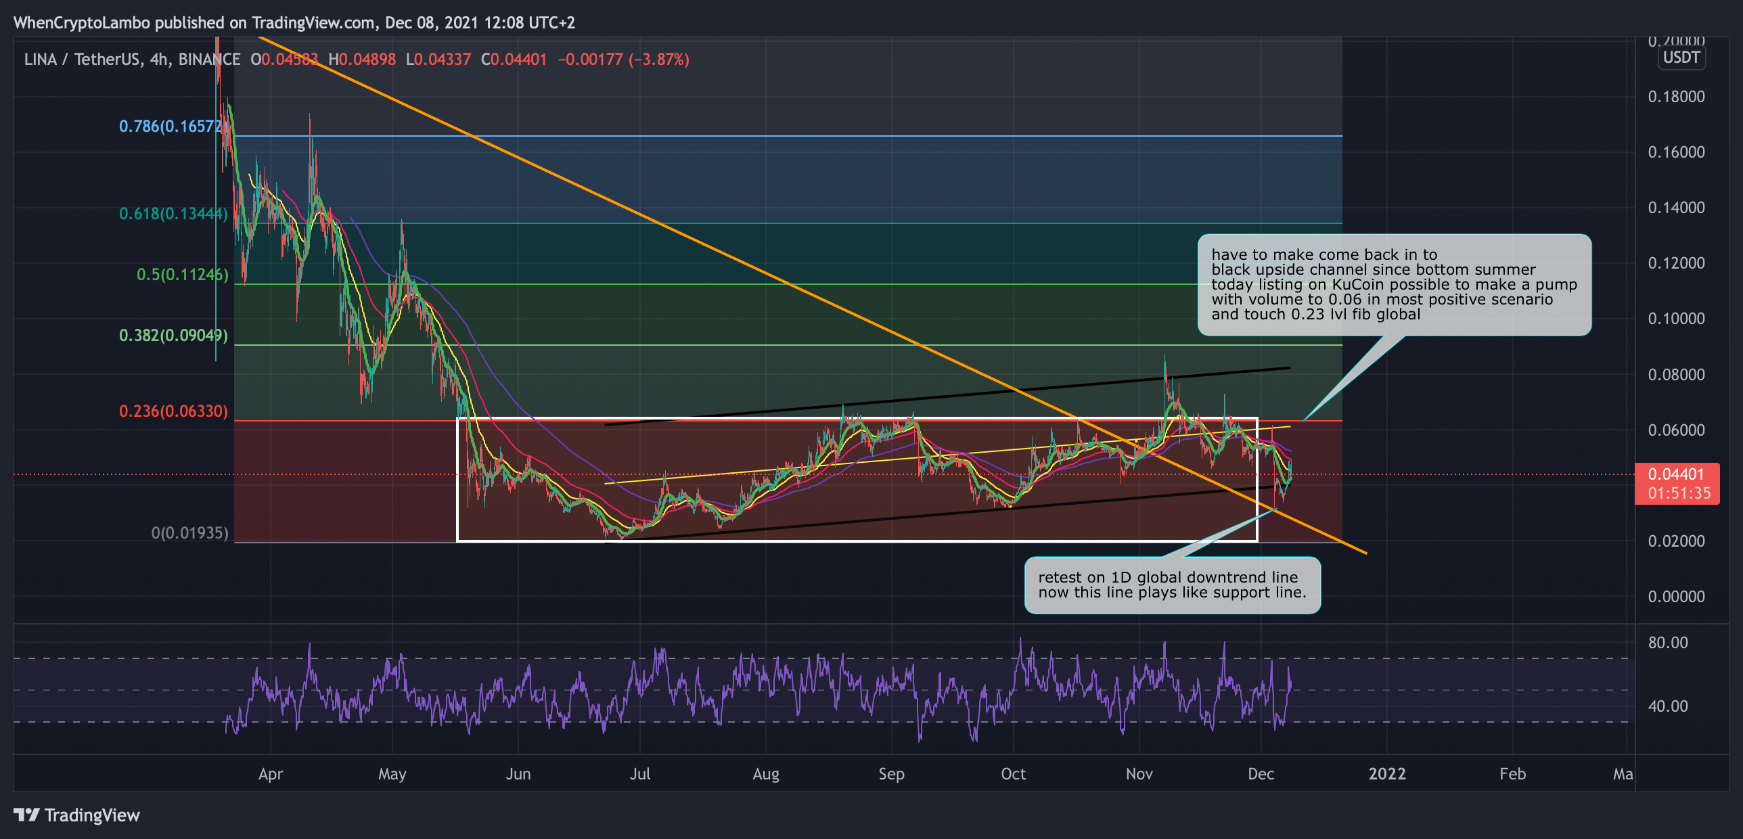This screenshot has height=839, width=1743.
Task: Click the 0.18000 price scale value
Action: [x=1677, y=97]
